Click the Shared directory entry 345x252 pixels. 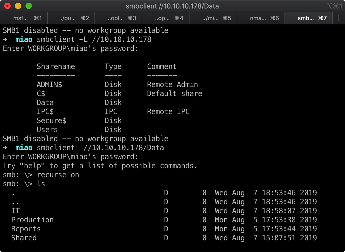tap(24, 238)
